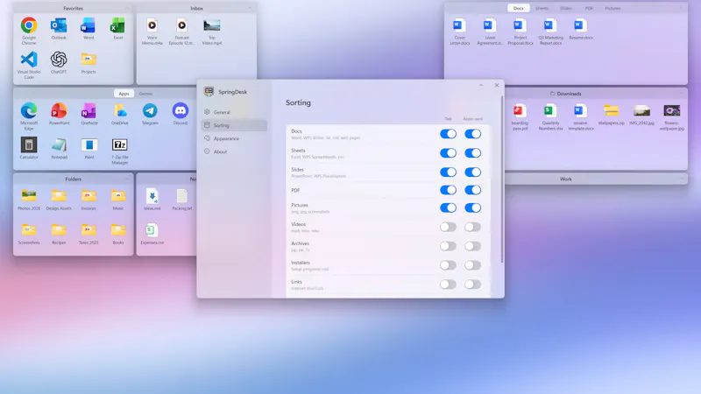Enable the Archives Auto-sort toggle
This screenshot has width=701, height=394.
point(472,246)
